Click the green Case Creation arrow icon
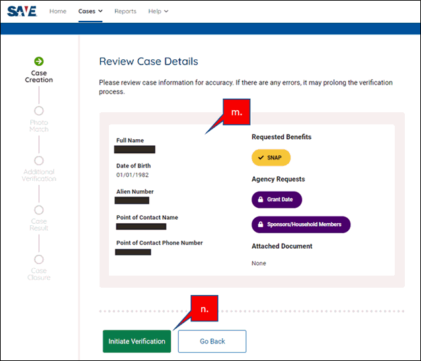Viewport: 421px width, 361px height. tap(39, 61)
